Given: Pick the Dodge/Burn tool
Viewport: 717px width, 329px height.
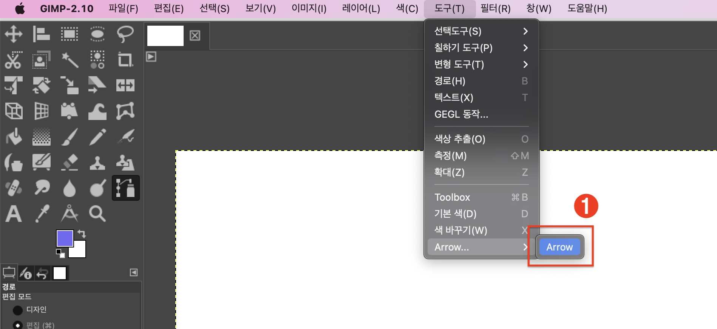Looking at the screenshot, I should 97,188.
